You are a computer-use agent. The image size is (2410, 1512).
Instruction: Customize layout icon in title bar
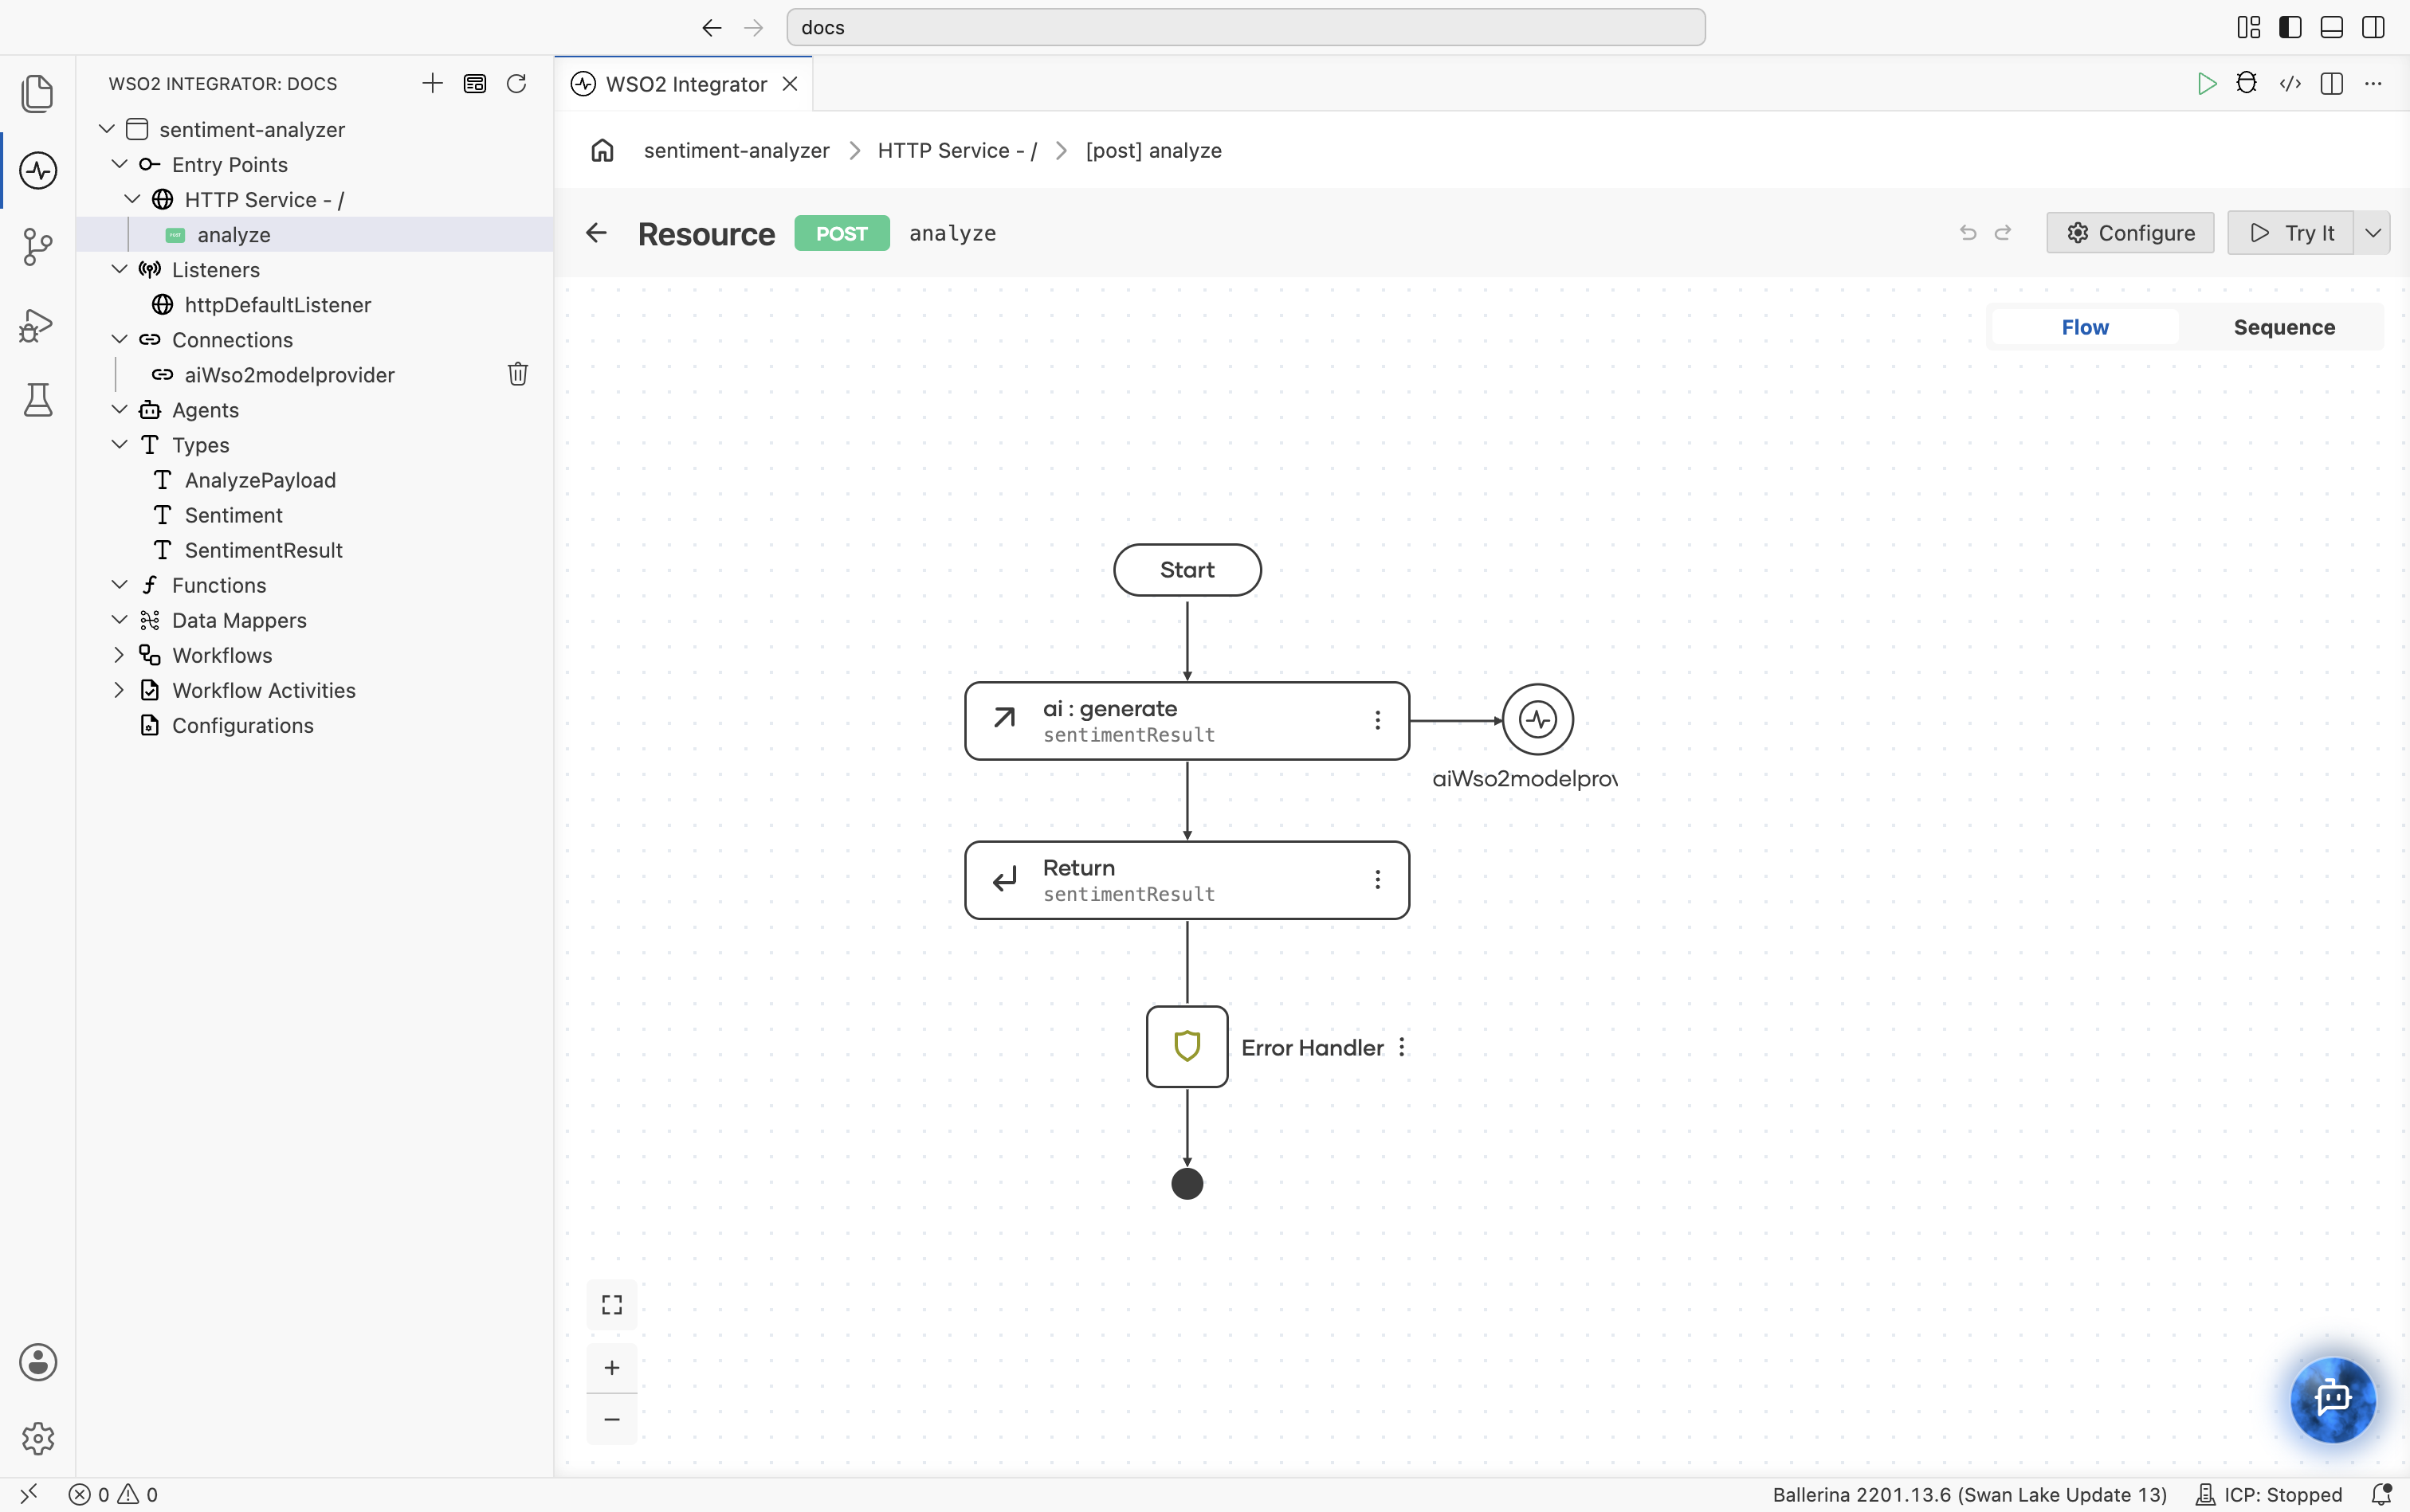coord(2248,27)
